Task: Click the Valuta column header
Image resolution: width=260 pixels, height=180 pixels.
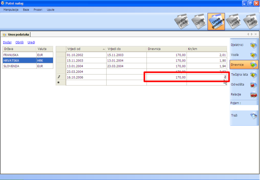Action: click(45, 49)
